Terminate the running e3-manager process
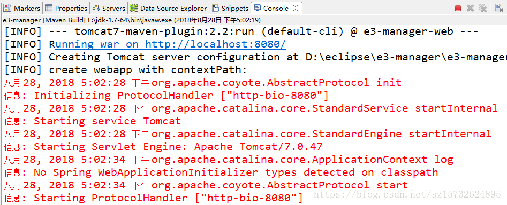Viewport: 507px width, 205px height. click(x=458, y=9)
